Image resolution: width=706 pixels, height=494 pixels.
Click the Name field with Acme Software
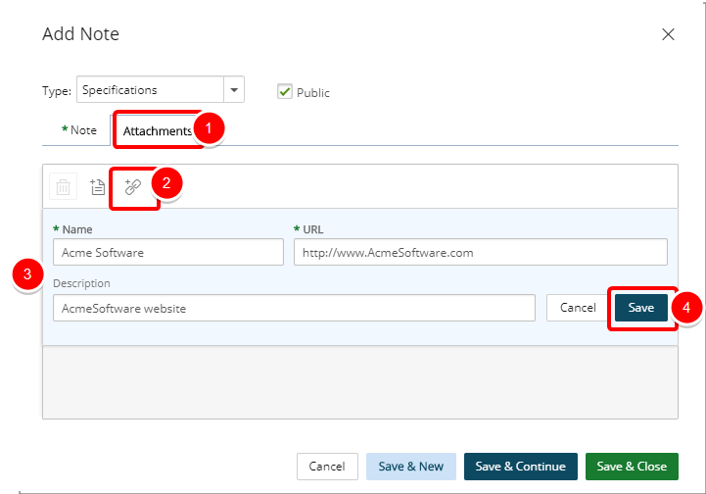(168, 252)
